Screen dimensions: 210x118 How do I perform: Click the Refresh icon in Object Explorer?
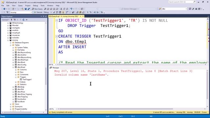24,20
